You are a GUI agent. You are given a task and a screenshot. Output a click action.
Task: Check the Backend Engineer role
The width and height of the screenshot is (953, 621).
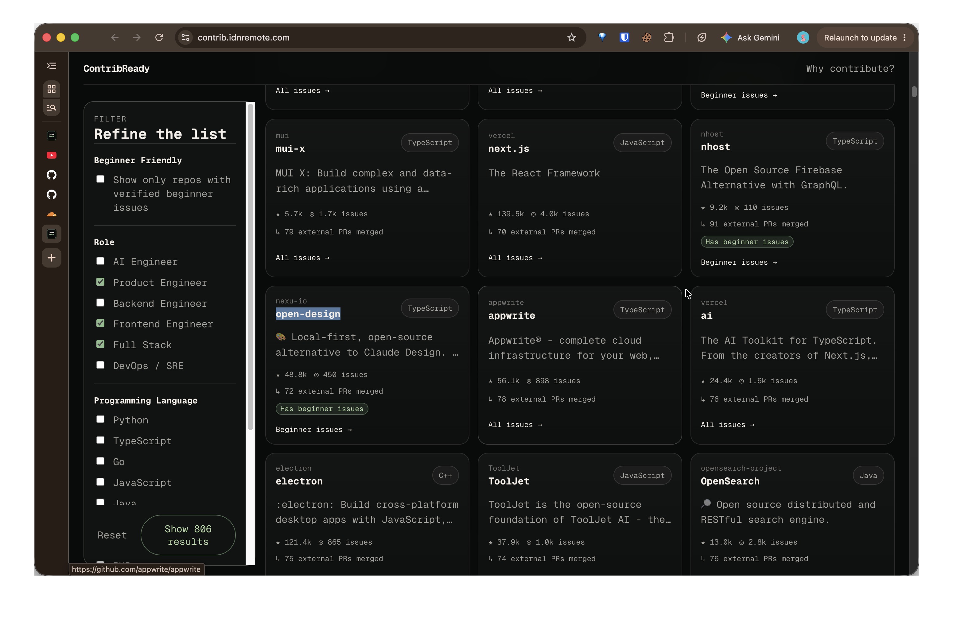point(100,303)
